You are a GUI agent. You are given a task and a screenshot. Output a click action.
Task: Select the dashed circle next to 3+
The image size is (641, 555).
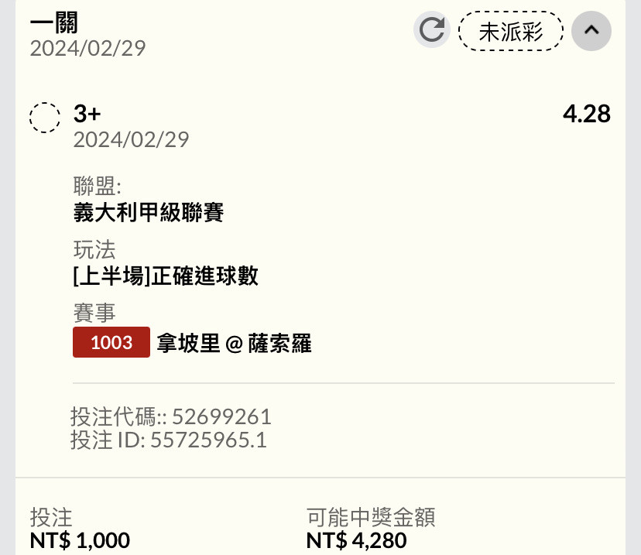click(45, 118)
